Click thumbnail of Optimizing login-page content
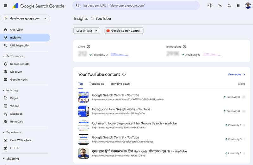 pyautogui.click(x=83, y=125)
